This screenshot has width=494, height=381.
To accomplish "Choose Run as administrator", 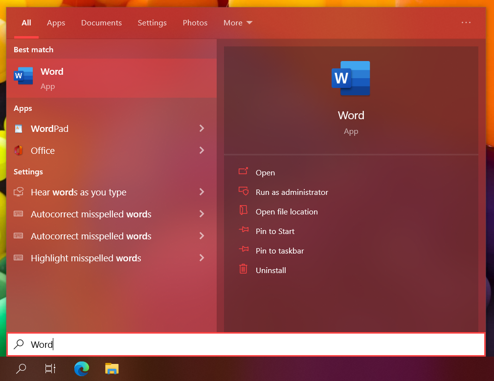I will 292,192.
